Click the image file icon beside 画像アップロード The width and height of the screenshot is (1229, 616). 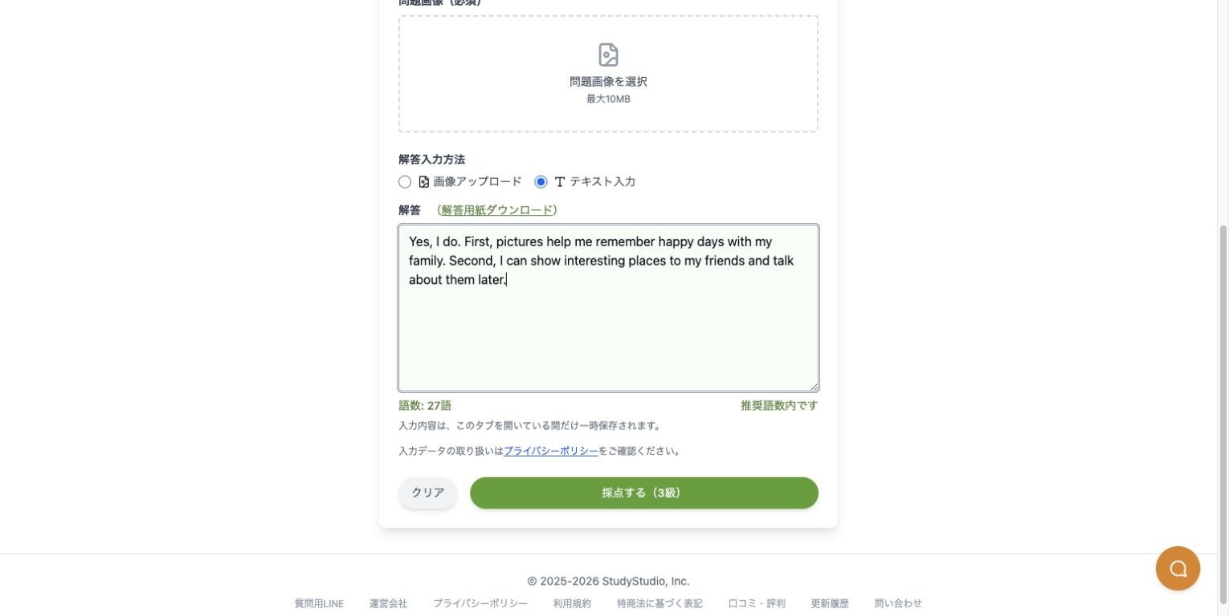(x=424, y=182)
